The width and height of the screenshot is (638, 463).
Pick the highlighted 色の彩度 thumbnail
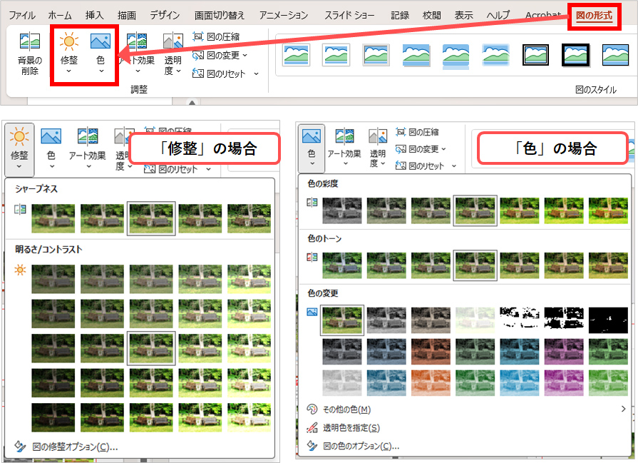click(475, 210)
